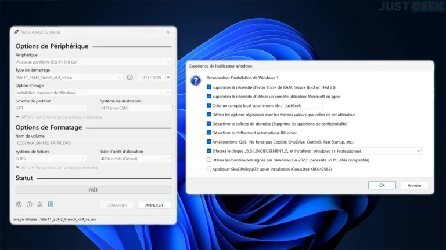
Task: Toggle 'Désactiver la collecte de données' checkbox
Action: (209, 124)
